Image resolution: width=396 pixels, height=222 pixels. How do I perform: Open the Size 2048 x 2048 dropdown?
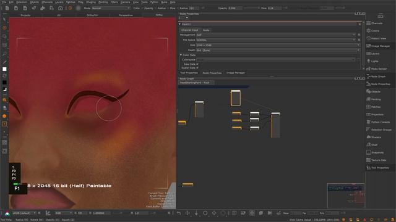(x=278, y=45)
